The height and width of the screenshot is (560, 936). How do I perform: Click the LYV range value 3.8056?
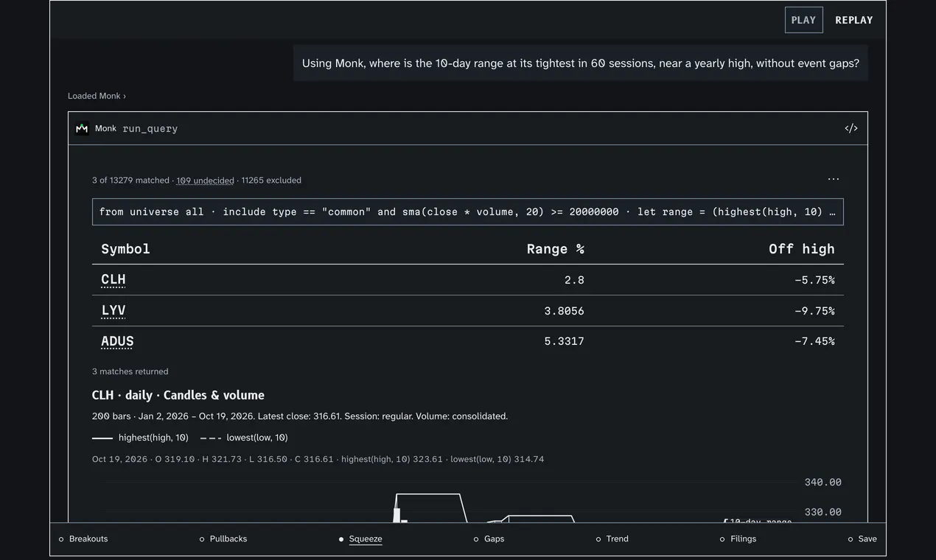pyautogui.click(x=564, y=311)
